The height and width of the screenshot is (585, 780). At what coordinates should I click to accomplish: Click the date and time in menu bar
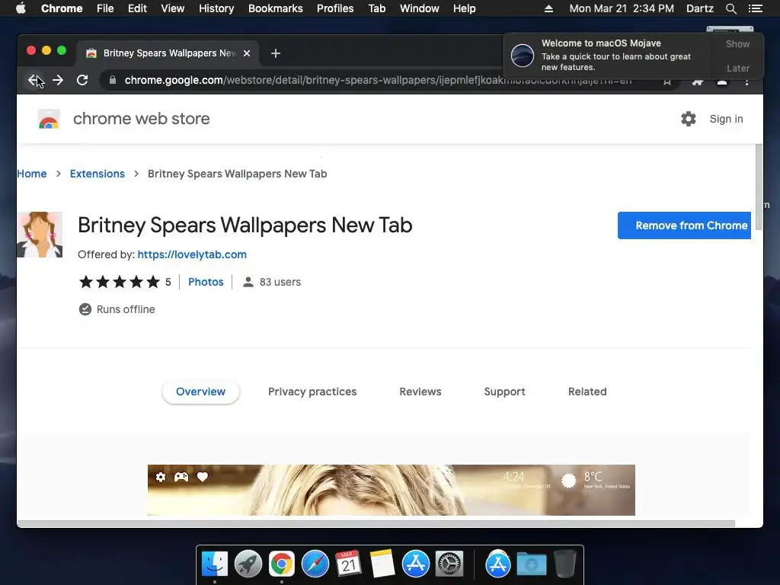(x=622, y=8)
